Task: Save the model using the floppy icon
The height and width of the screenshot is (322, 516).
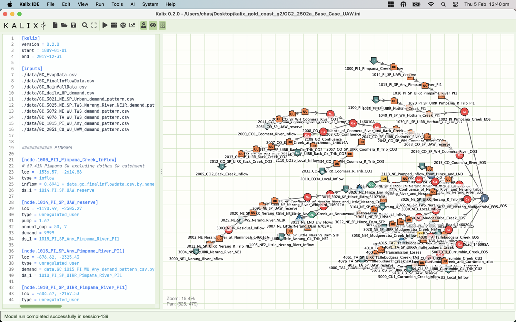Action: tap(74, 25)
